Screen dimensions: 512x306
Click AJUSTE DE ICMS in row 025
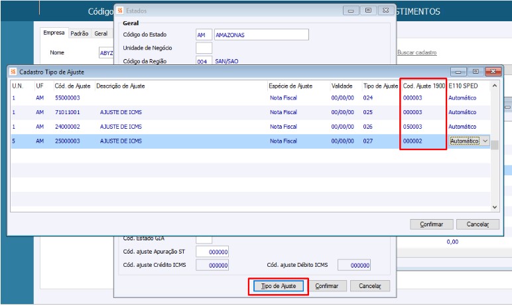click(121, 112)
